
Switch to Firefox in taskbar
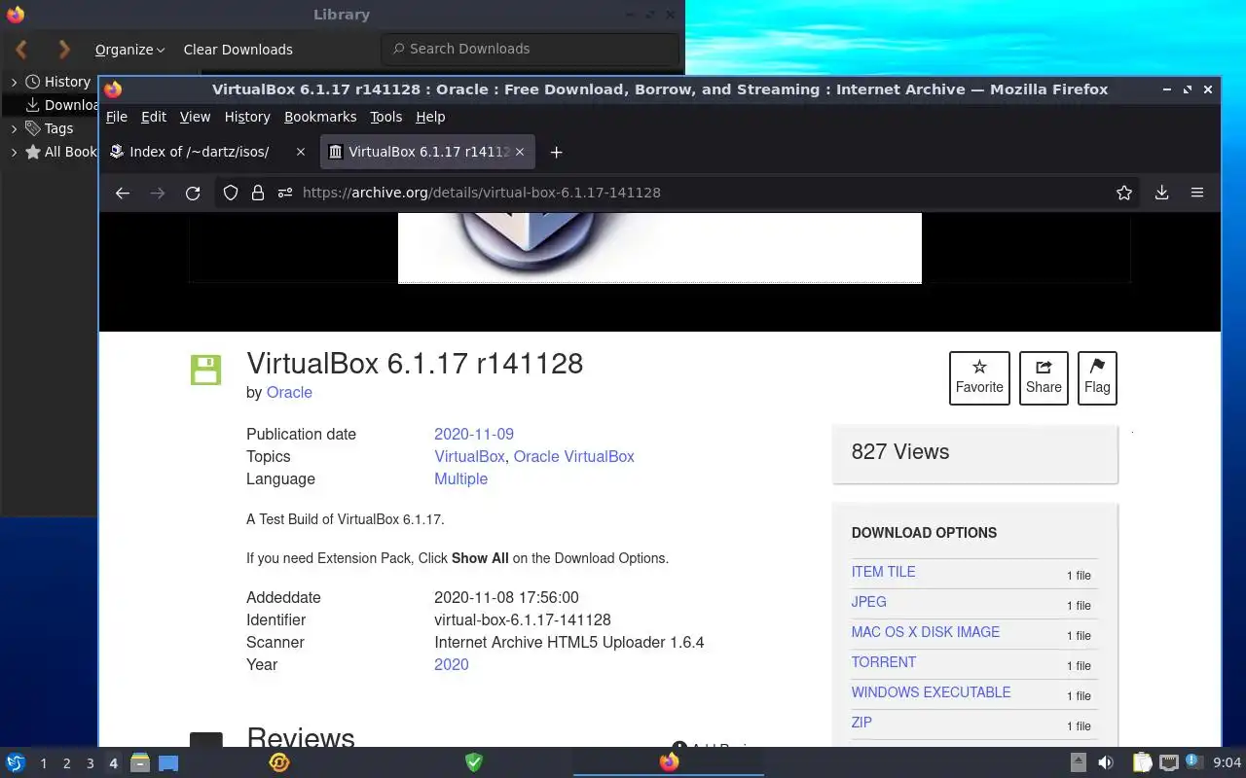[669, 762]
